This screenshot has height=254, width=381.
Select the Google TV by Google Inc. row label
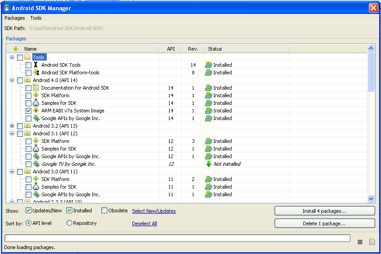(x=69, y=164)
